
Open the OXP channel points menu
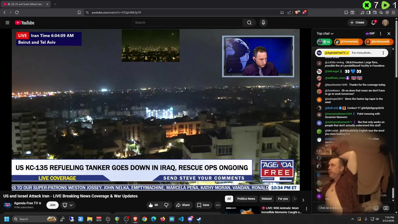point(370,34)
